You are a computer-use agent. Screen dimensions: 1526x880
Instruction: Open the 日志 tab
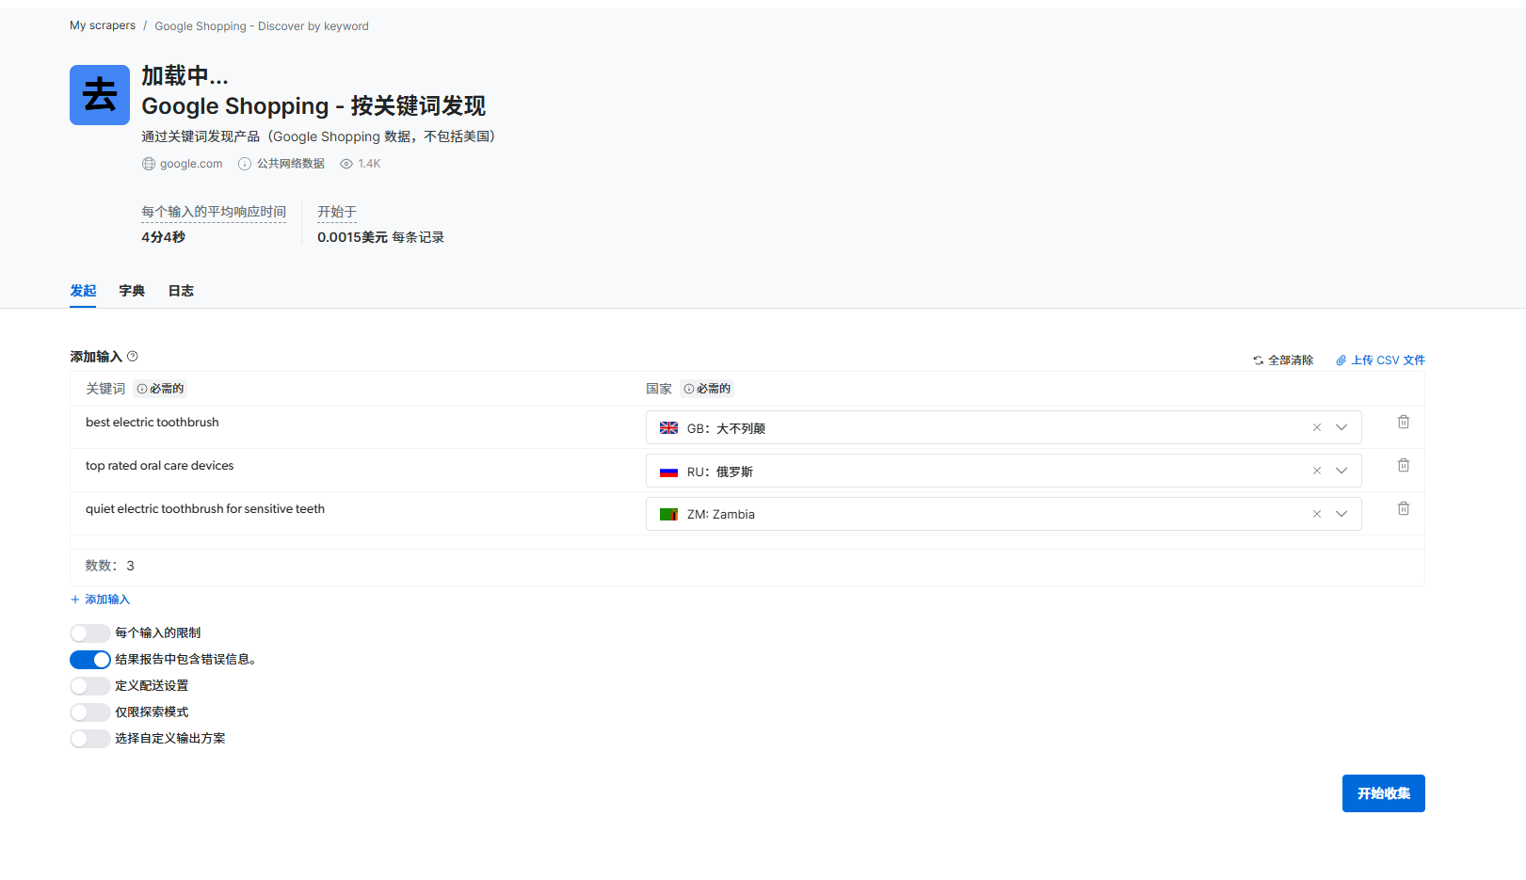coord(180,291)
